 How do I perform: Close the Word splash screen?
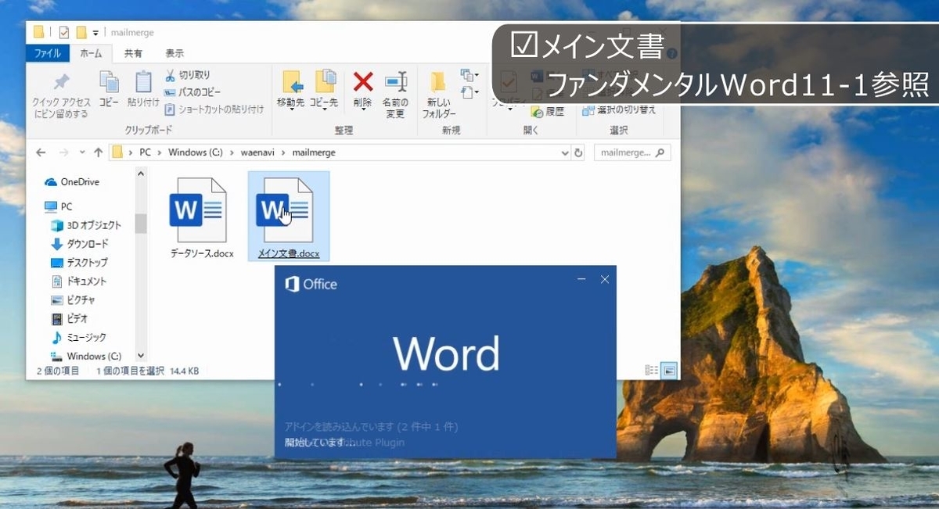[x=604, y=279]
